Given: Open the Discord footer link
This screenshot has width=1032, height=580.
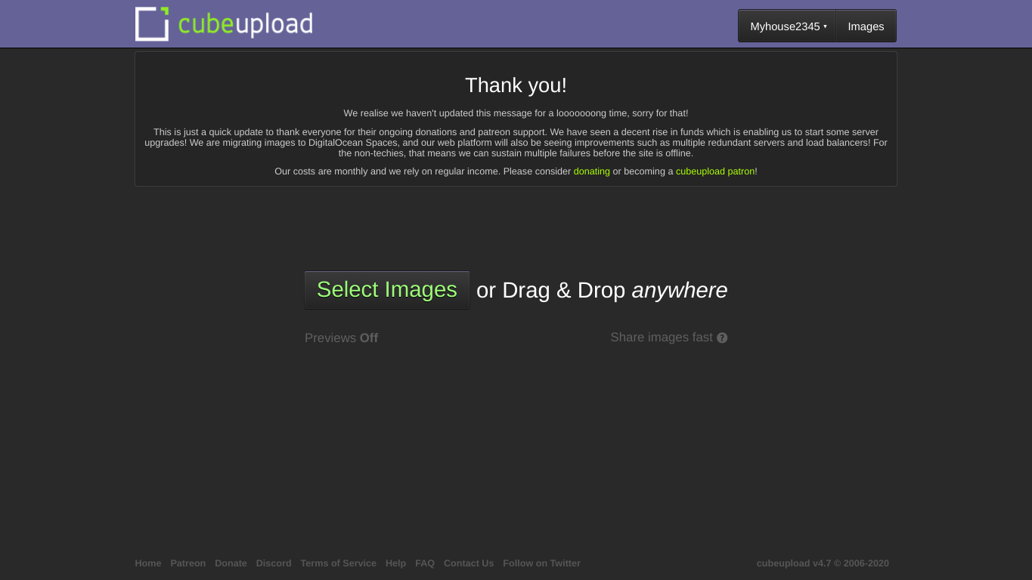Looking at the screenshot, I should (x=274, y=563).
